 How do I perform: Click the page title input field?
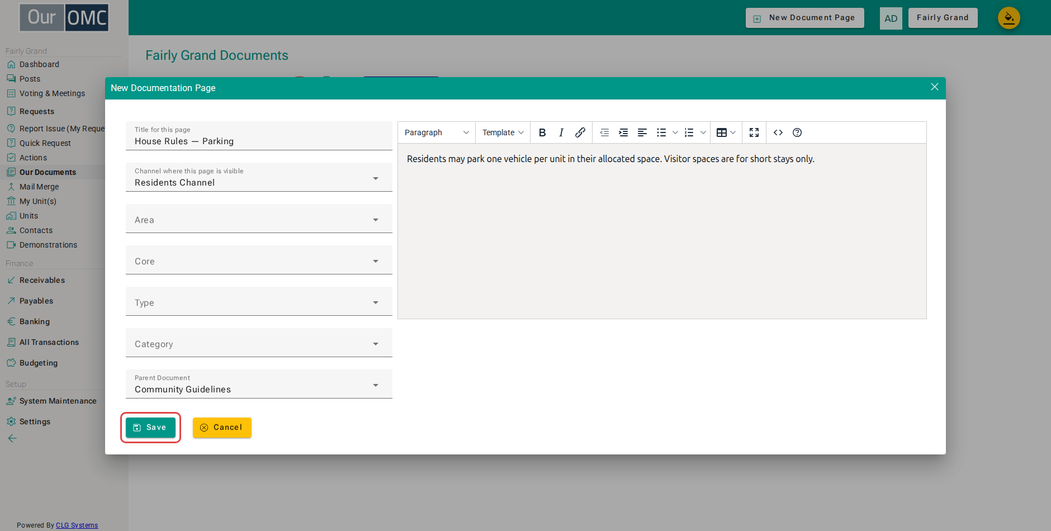tap(259, 136)
